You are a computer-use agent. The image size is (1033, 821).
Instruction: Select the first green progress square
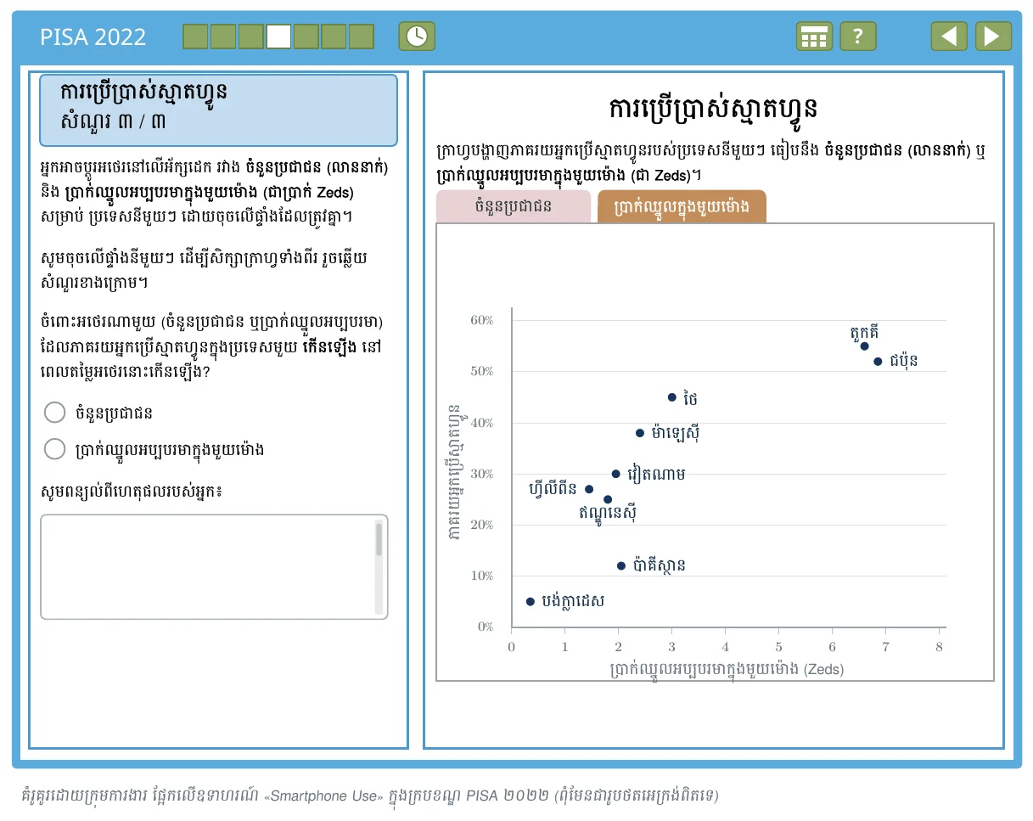(x=195, y=37)
